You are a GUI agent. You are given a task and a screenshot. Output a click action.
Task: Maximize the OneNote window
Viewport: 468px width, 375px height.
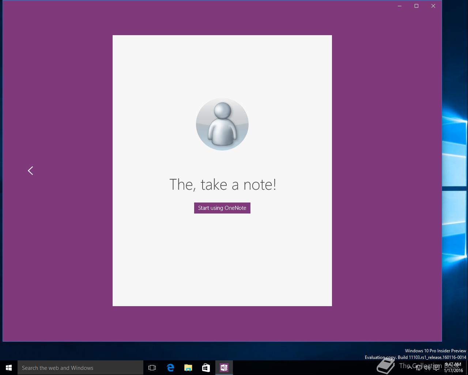[416, 6]
